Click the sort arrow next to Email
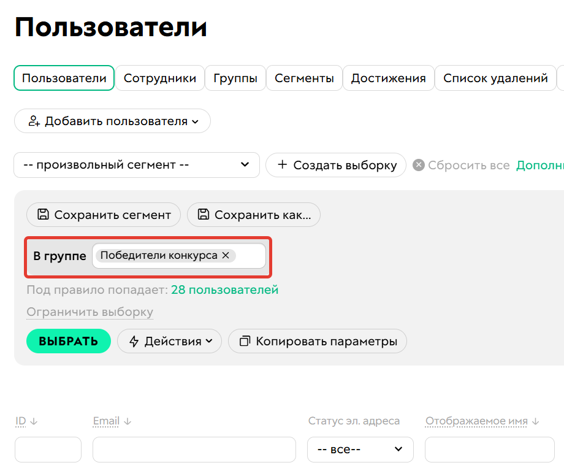 pyautogui.click(x=126, y=421)
